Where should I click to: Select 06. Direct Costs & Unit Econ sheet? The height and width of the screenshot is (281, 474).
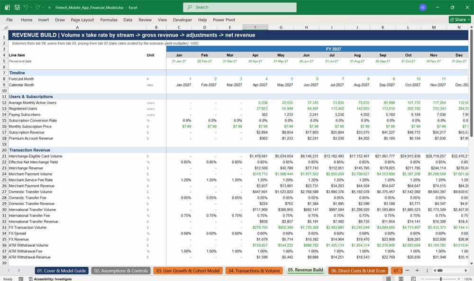point(358,271)
